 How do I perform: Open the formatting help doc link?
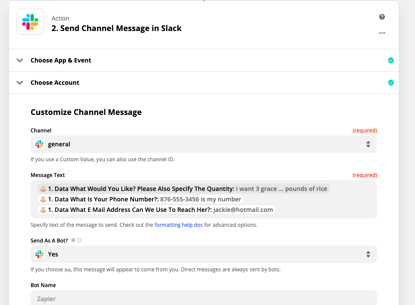179,225
